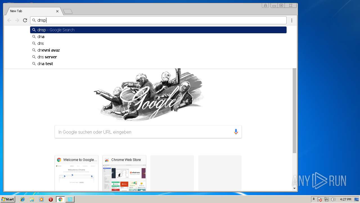Reload the page with the refresh icon

pos(25,20)
